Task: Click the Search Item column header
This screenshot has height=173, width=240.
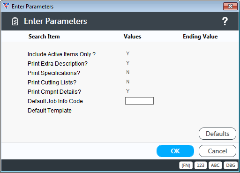Action: tap(44, 37)
